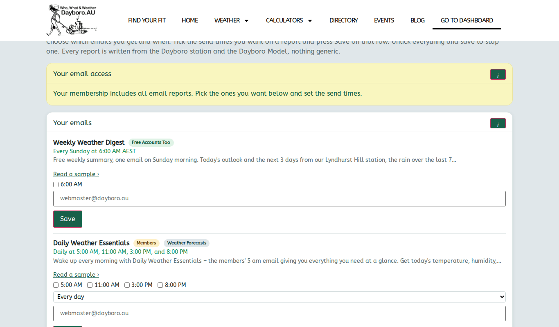The height and width of the screenshot is (327, 559).
Task: Open info icon in Your email access panel
Action: click(498, 74)
